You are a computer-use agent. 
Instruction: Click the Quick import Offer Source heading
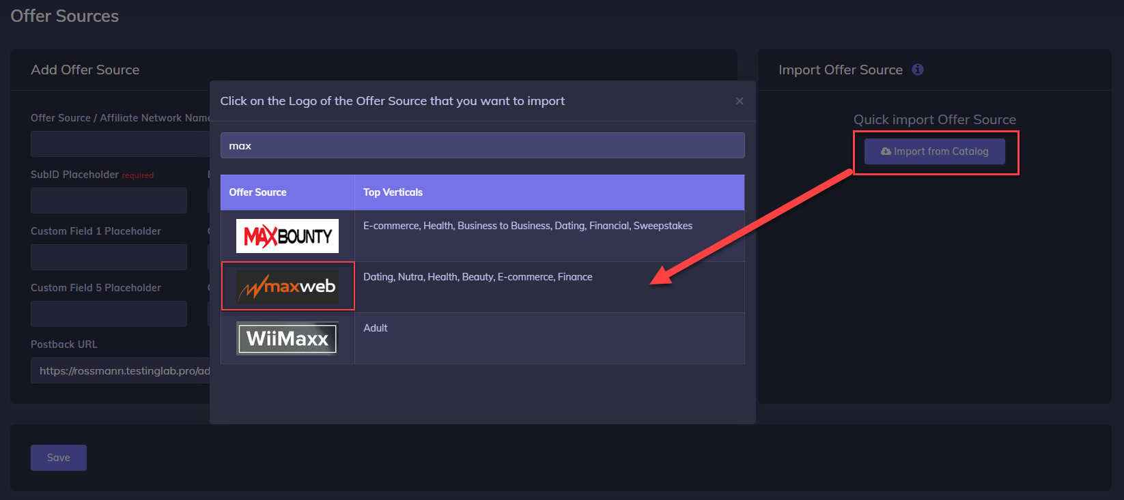pyautogui.click(x=935, y=119)
